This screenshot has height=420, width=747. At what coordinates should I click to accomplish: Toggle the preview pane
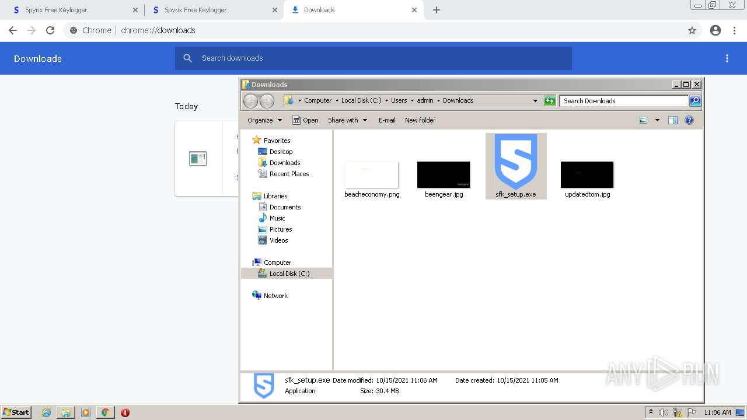click(x=673, y=120)
